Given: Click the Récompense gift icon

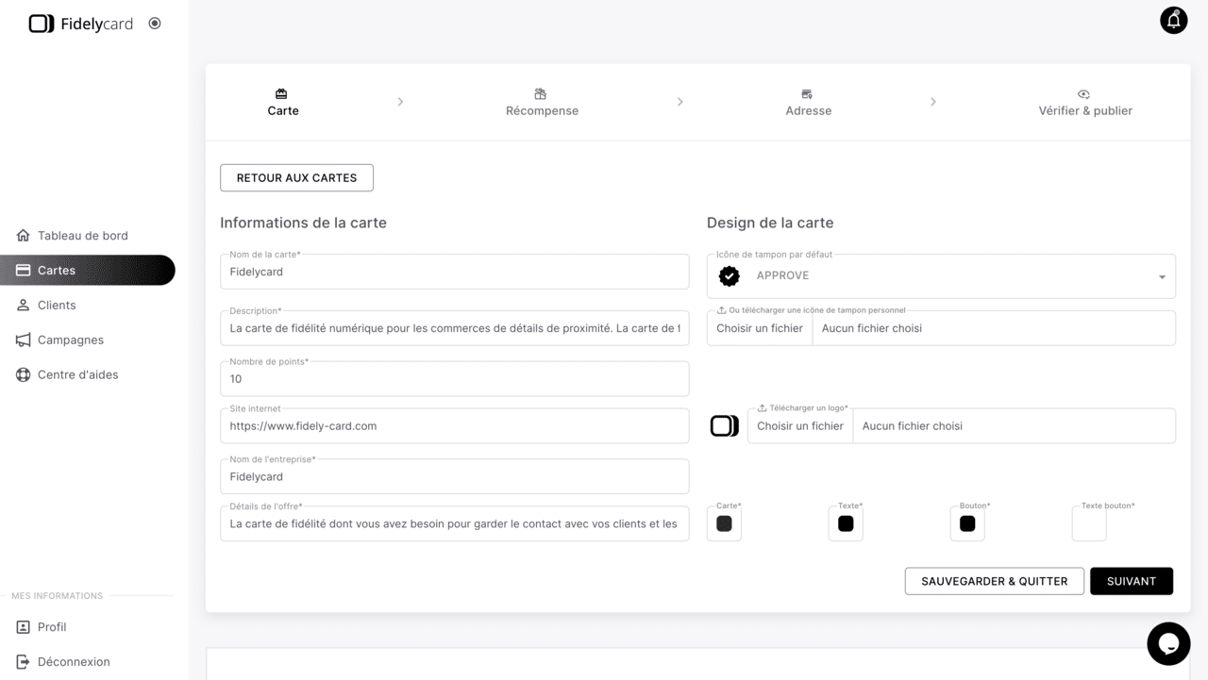Looking at the screenshot, I should point(541,94).
